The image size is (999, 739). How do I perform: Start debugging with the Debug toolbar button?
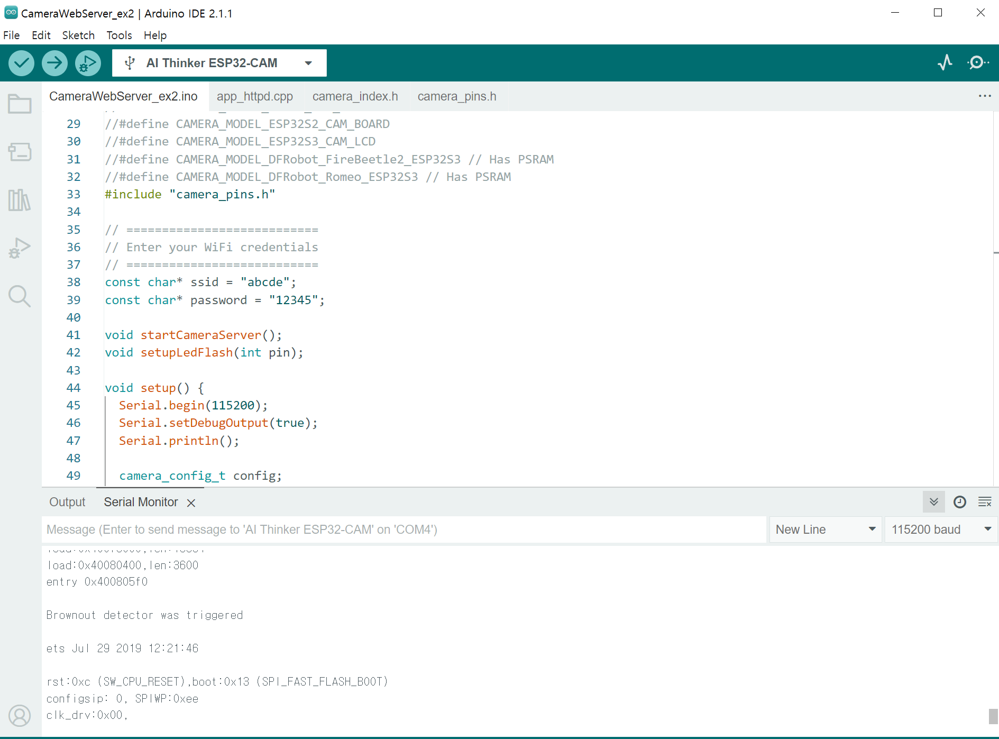click(x=88, y=63)
